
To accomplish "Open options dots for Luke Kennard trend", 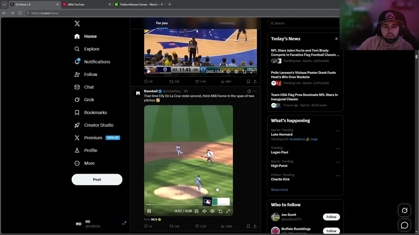I will coord(338,131).
